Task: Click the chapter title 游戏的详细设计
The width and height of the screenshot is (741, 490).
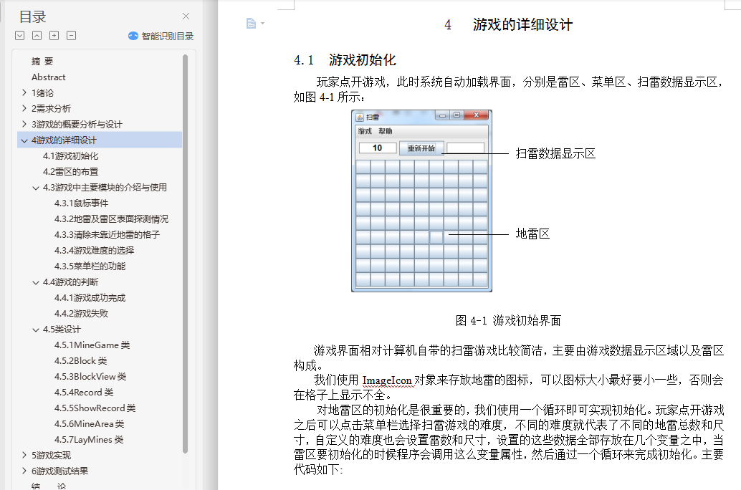Action: point(522,24)
